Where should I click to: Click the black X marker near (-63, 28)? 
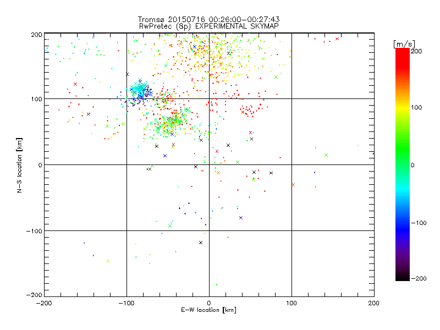157,146
